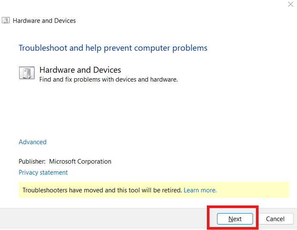Click the small title bar troubleshooter icon

tap(6, 20)
